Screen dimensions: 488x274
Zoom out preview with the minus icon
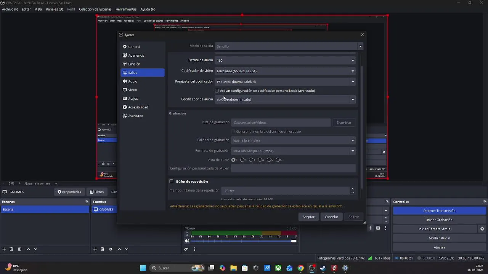(3, 183)
